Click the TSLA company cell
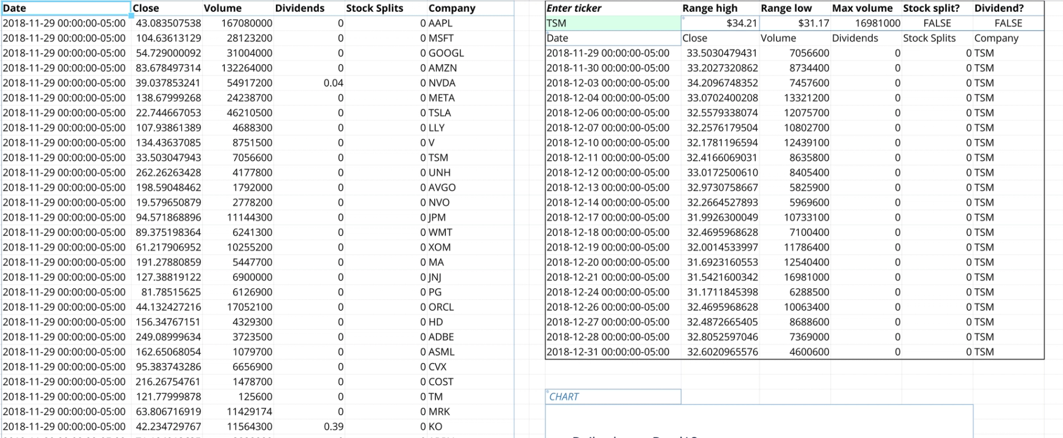This screenshot has height=438, width=1063. (470, 112)
